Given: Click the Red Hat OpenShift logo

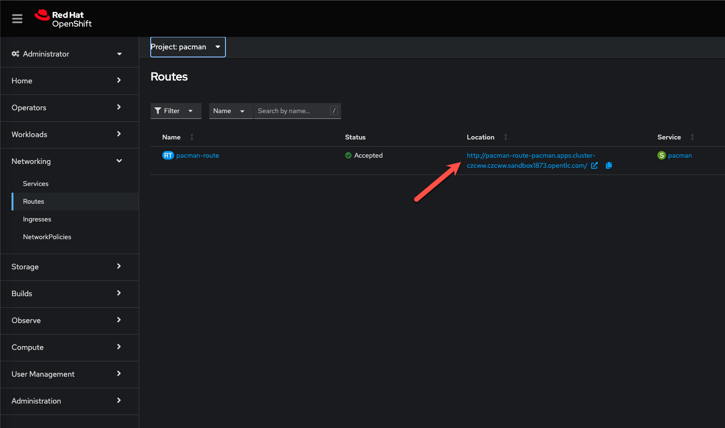Looking at the screenshot, I should point(63,19).
